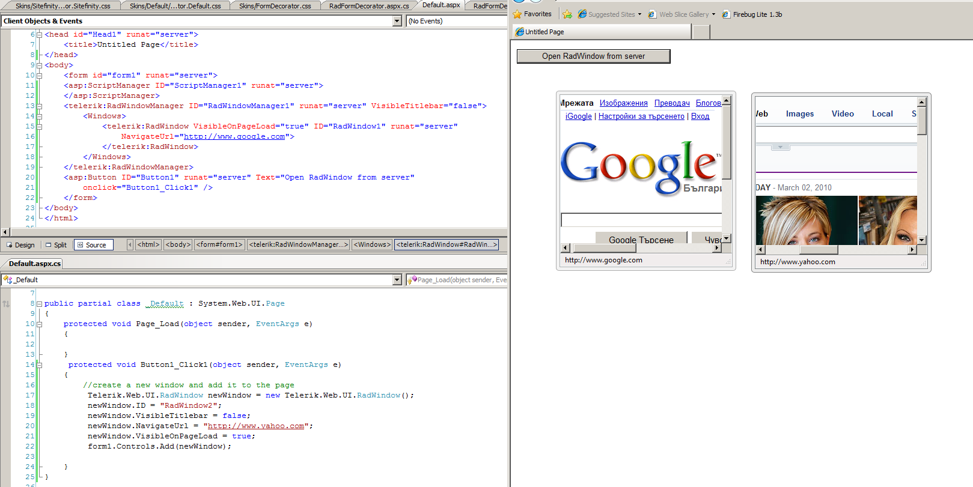Collapse the body element at line 9
Image resolution: width=973 pixels, height=487 pixels.
tap(40, 65)
